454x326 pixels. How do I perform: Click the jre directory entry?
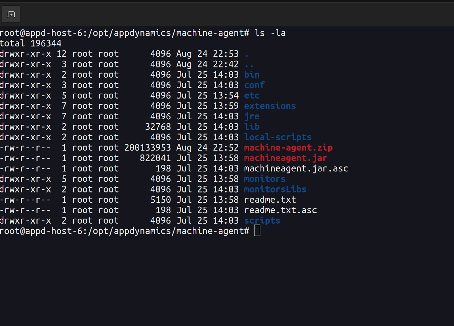pyautogui.click(x=252, y=117)
